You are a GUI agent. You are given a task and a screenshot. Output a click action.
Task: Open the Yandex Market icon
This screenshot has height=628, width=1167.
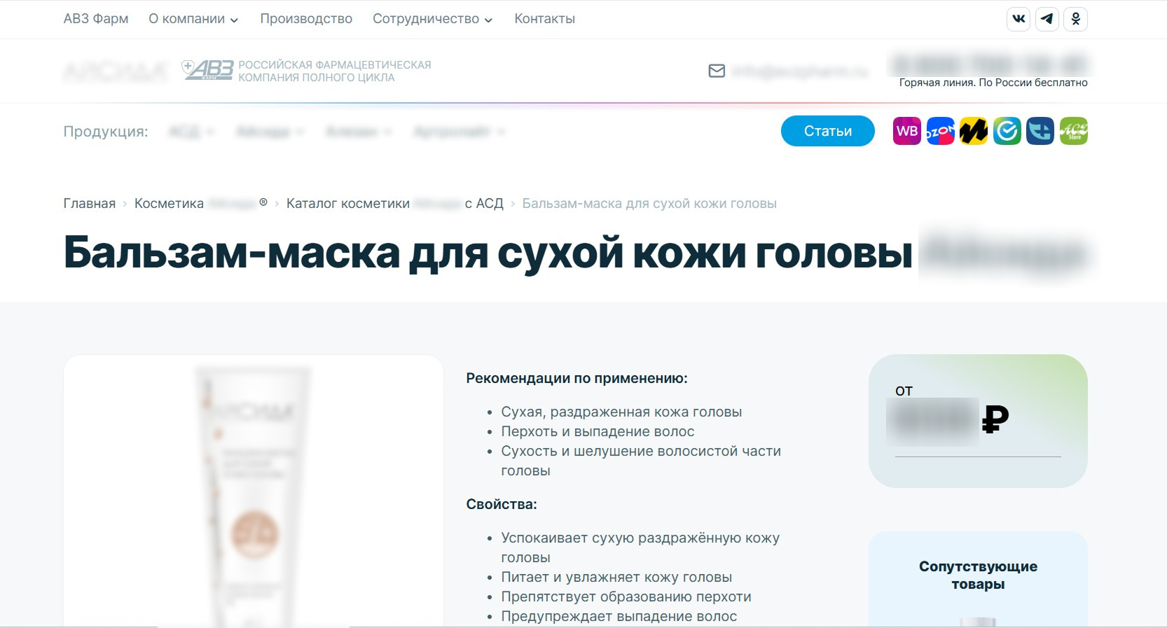point(974,131)
